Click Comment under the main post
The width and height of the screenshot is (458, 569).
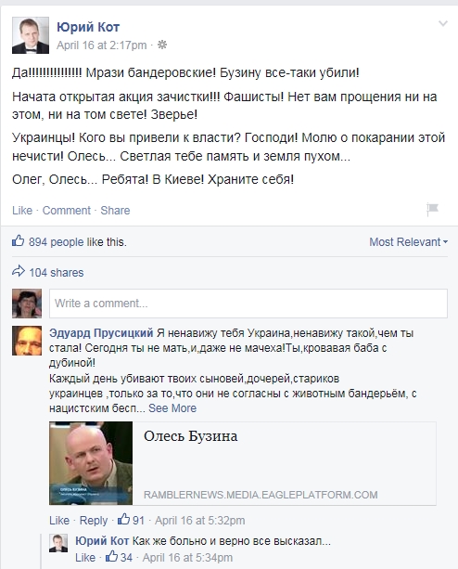(67, 211)
